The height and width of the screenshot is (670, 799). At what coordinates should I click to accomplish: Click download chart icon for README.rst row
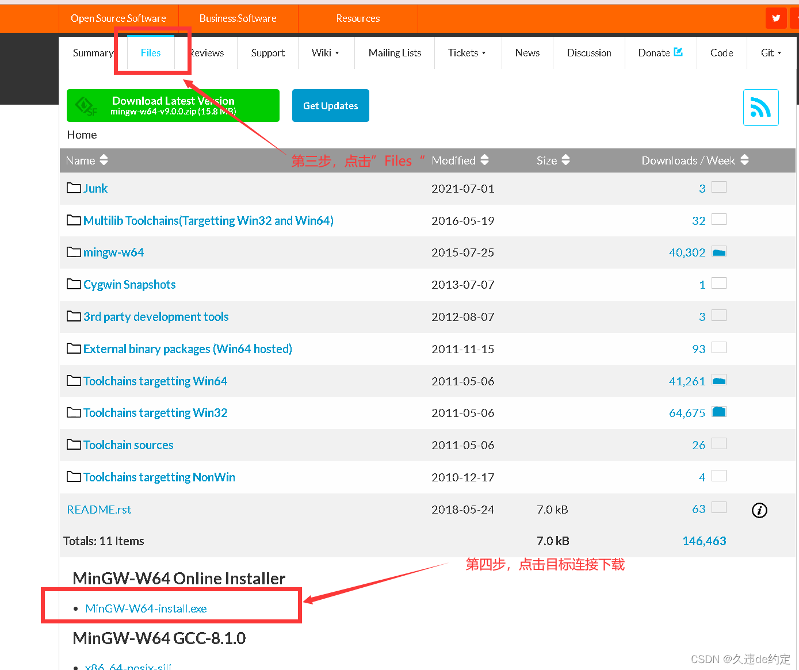pyautogui.click(x=719, y=507)
